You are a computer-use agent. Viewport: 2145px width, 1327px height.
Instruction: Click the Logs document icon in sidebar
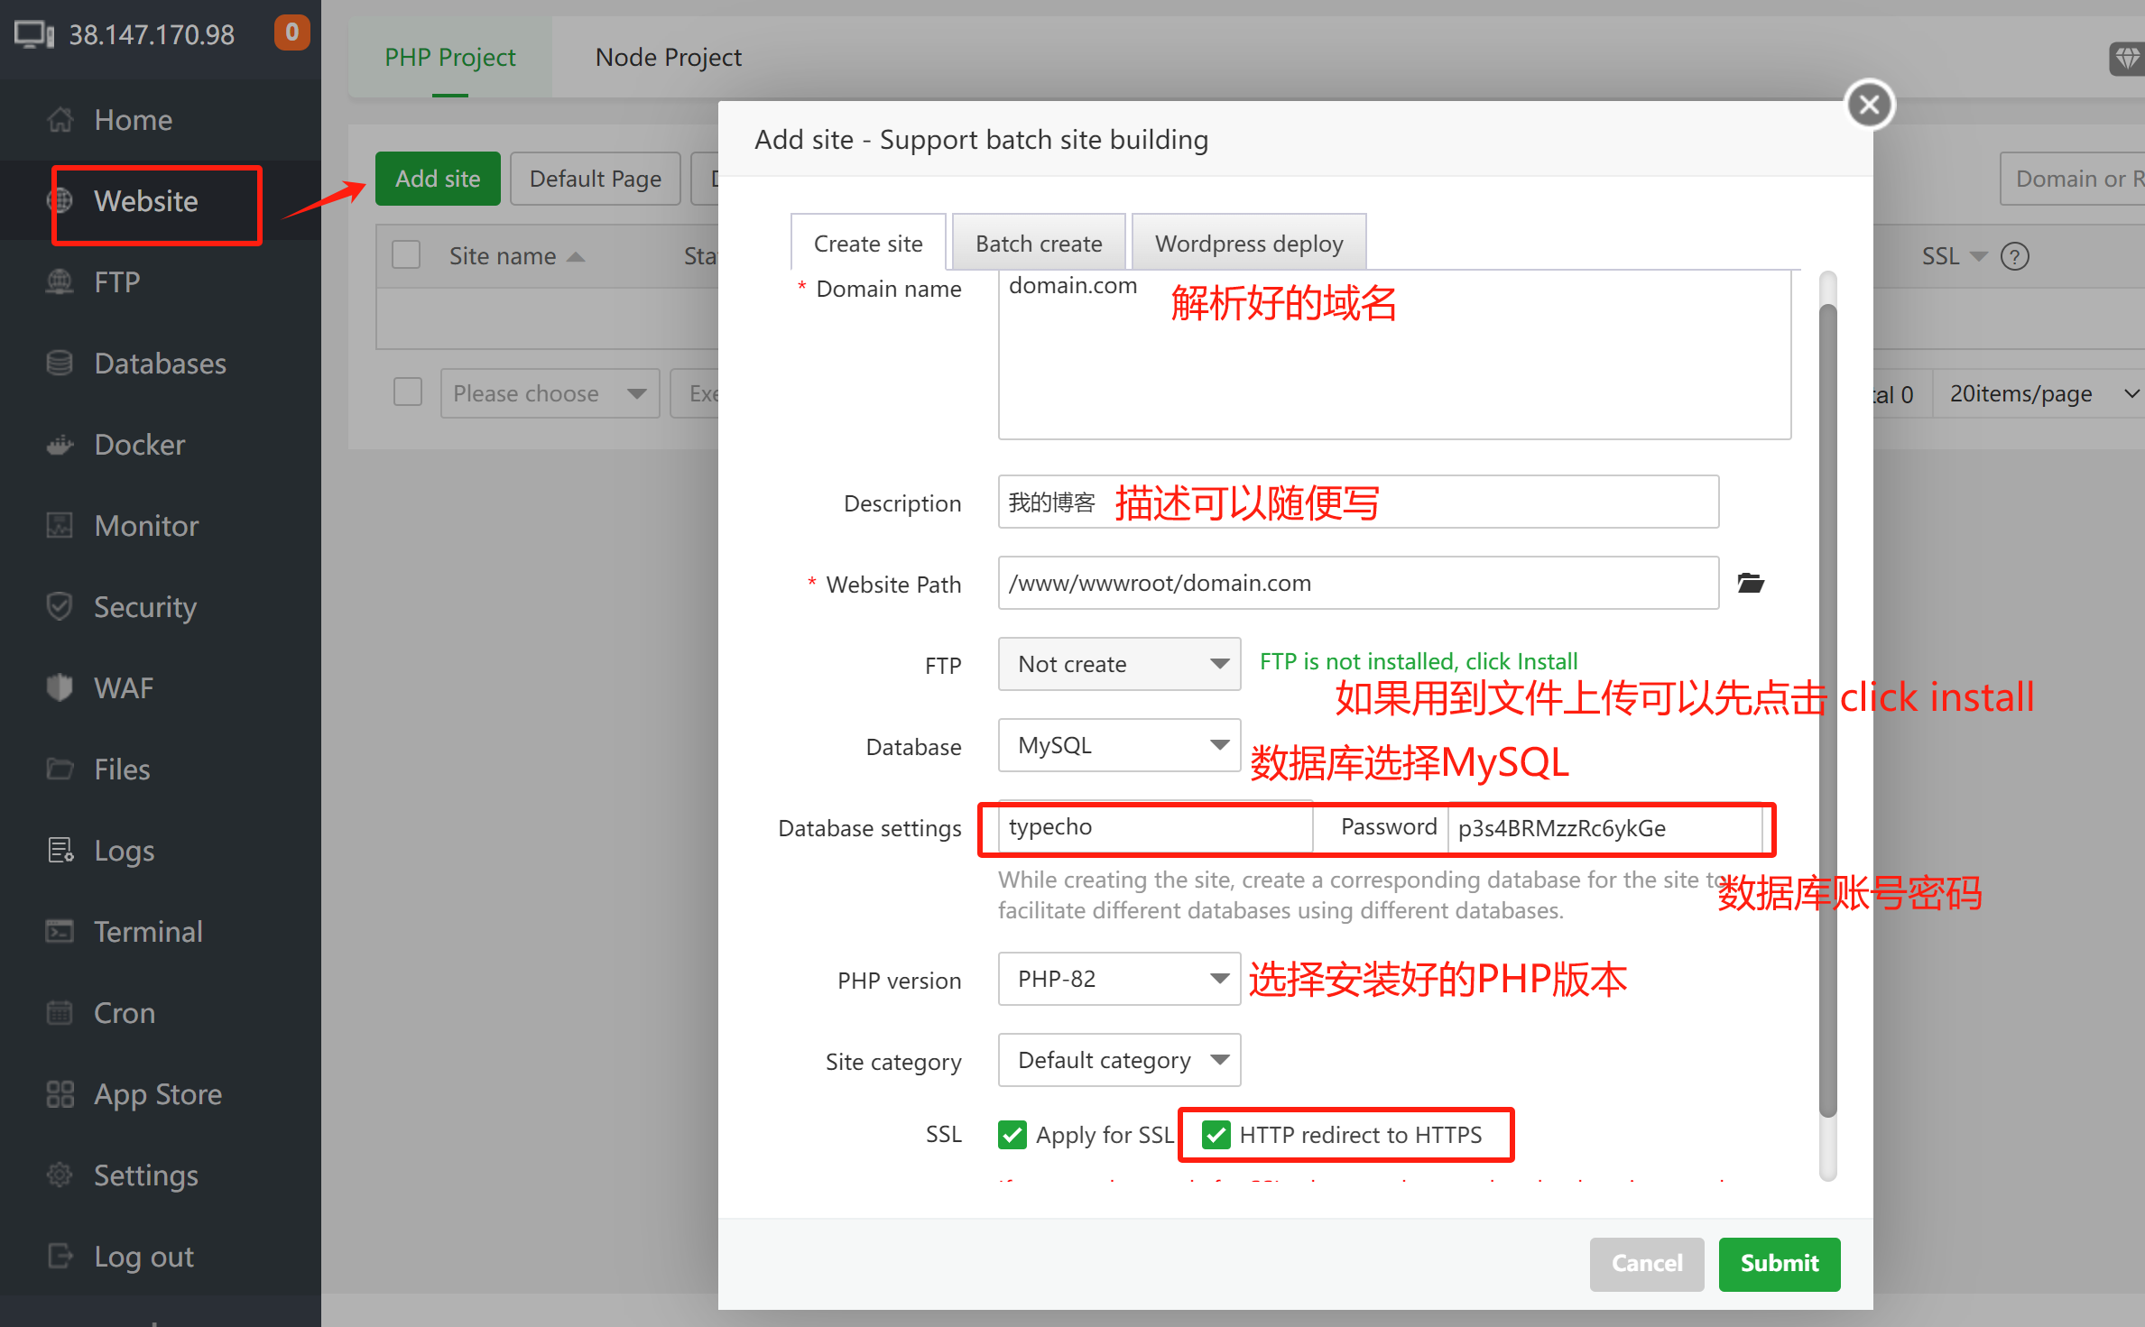[x=60, y=850]
